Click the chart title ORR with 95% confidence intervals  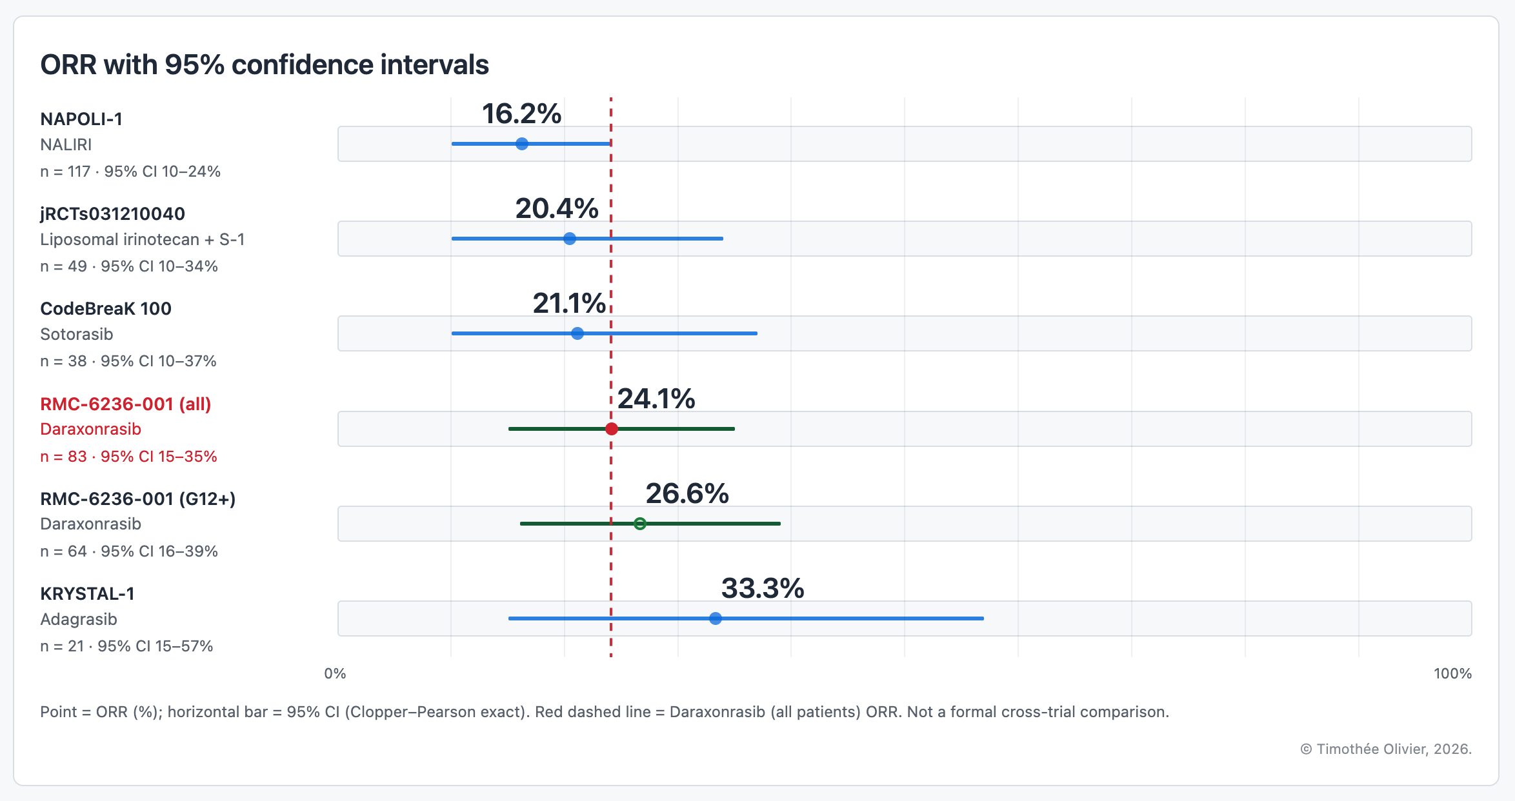click(x=265, y=65)
